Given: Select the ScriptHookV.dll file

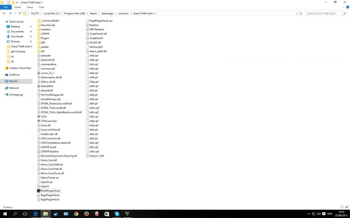Looking at the screenshot, I should (97, 34).
